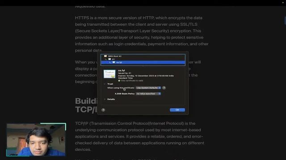Image resolution: width=286 pixels, height=160 pixels.
Task: Expand the Details section
Action: pos(105,99)
